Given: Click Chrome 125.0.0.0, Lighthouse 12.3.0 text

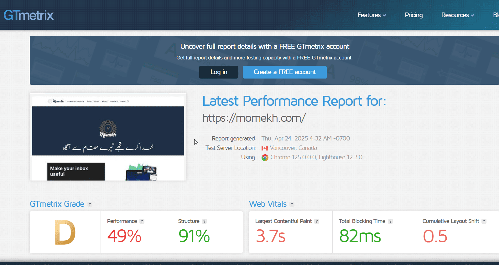Looking at the screenshot, I should [316, 157].
